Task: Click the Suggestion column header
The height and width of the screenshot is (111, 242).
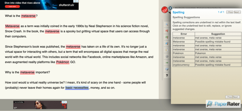Action: (x=218, y=34)
